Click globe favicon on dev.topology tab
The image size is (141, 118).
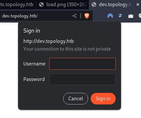[x=94, y=5]
